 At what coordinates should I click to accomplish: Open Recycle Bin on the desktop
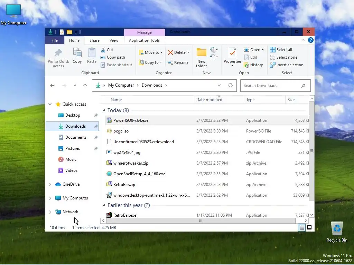pos(337,232)
